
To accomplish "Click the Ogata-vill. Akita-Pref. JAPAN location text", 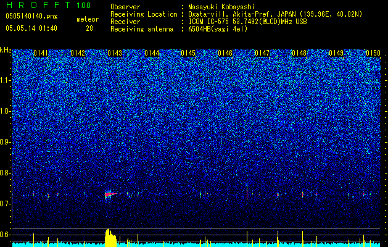I will [x=275, y=14].
